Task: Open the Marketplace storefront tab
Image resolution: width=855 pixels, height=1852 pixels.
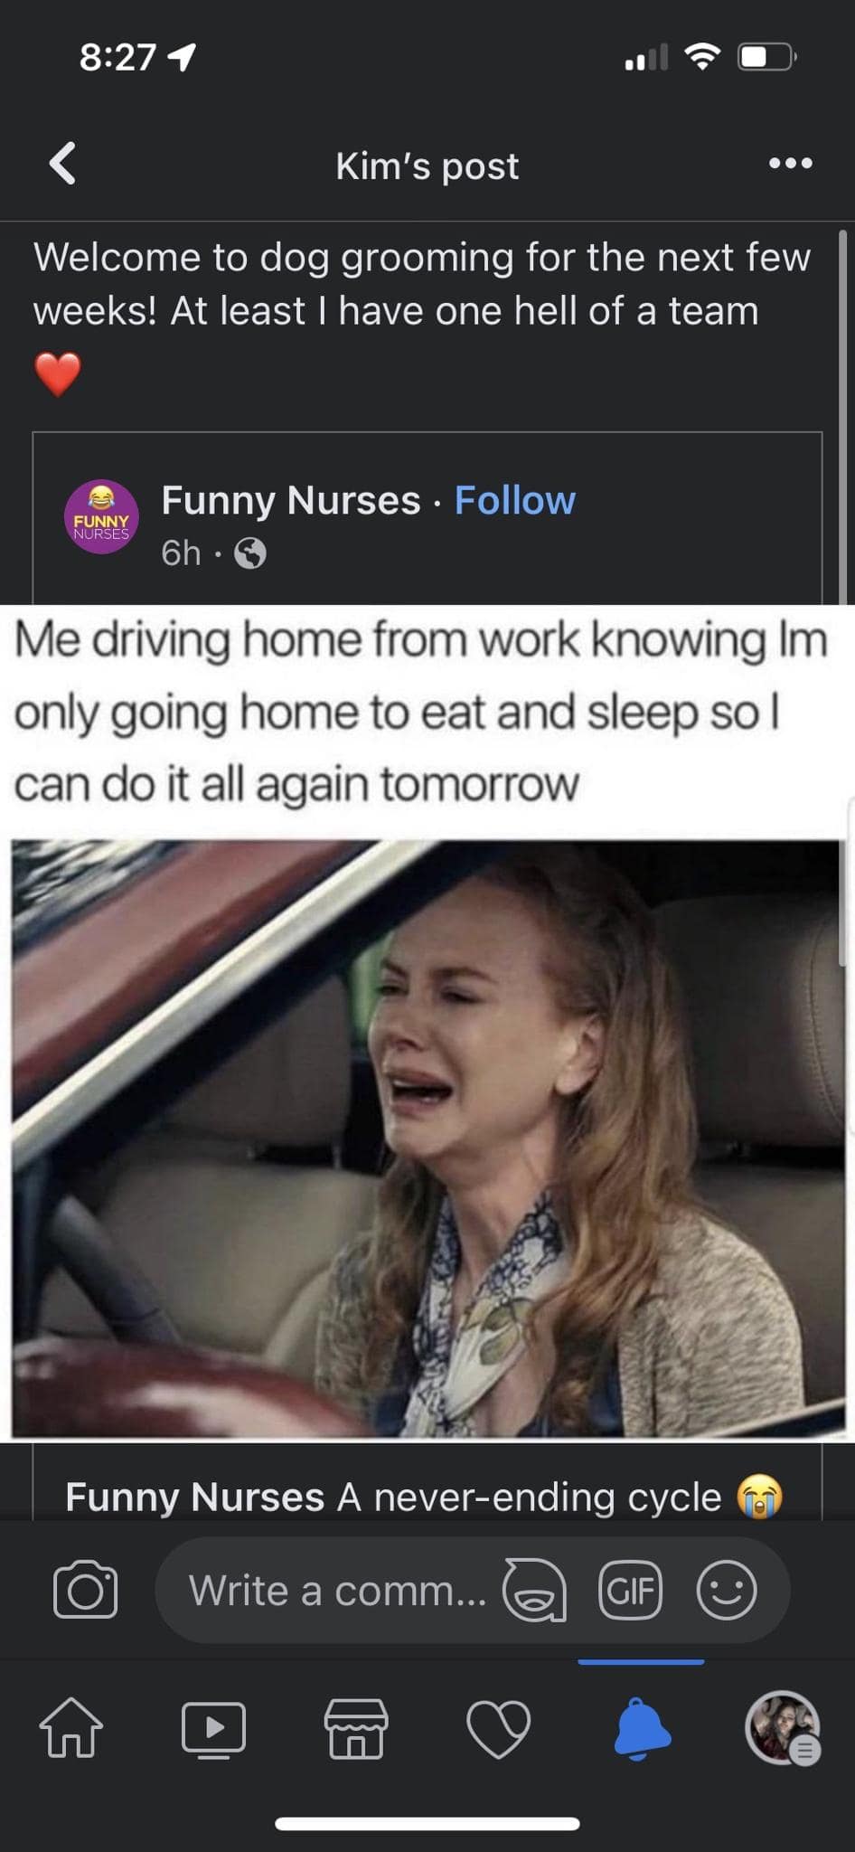Action: click(356, 1728)
